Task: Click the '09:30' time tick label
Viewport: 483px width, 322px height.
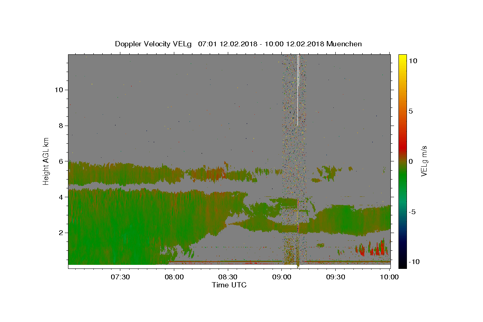Action: (x=336, y=277)
